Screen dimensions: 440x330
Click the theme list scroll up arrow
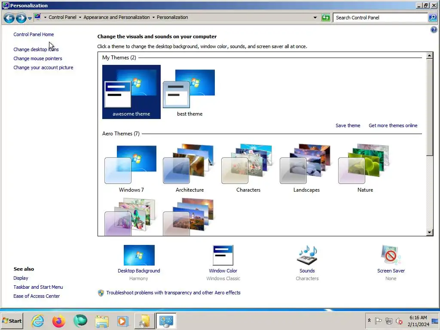click(429, 55)
